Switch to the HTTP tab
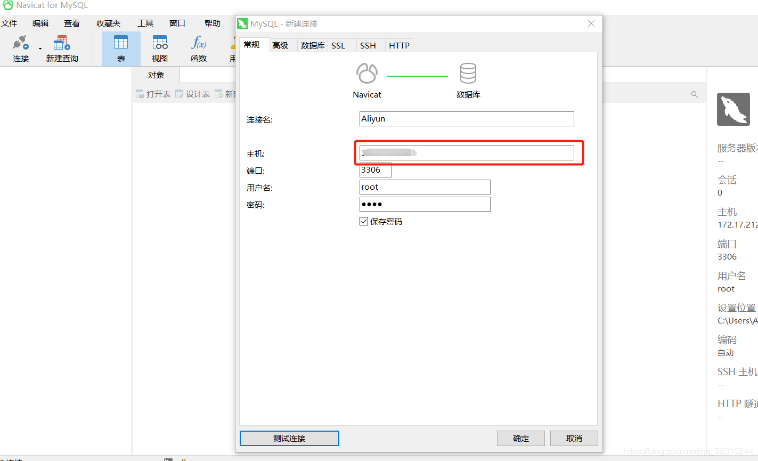 (x=399, y=45)
